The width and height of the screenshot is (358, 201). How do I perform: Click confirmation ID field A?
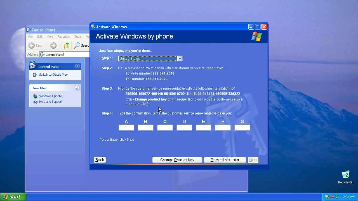(126, 128)
